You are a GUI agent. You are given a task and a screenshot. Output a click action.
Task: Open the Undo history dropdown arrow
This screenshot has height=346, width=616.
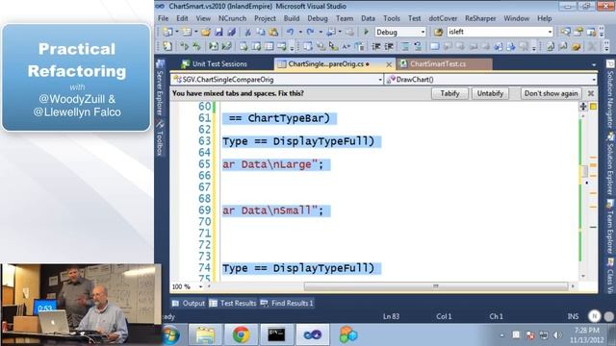click(x=300, y=32)
